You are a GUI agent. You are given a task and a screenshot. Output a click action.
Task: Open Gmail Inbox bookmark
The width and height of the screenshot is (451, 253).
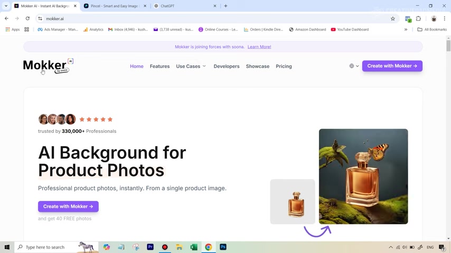128,30
